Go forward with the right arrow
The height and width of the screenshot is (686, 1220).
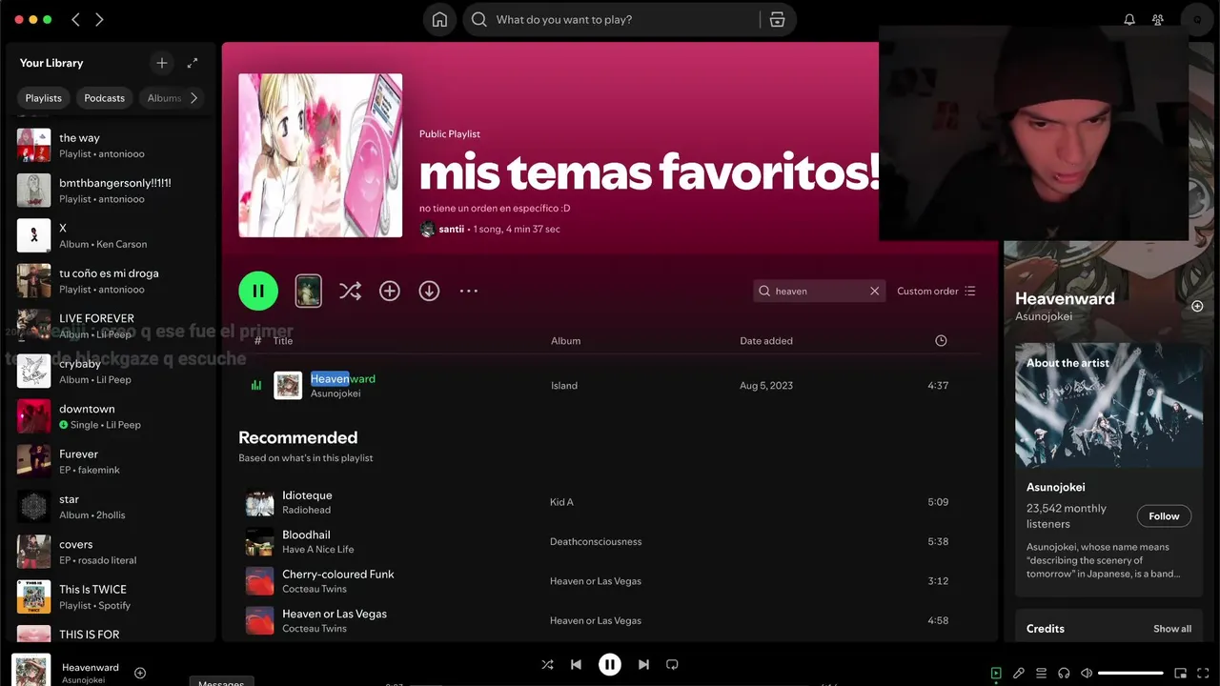click(99, 19)
